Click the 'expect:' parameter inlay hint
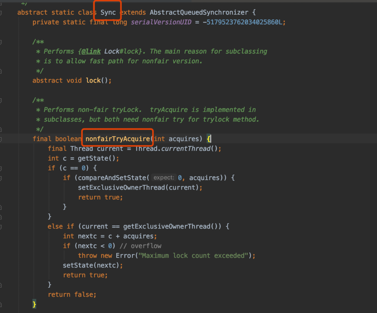 164,178
